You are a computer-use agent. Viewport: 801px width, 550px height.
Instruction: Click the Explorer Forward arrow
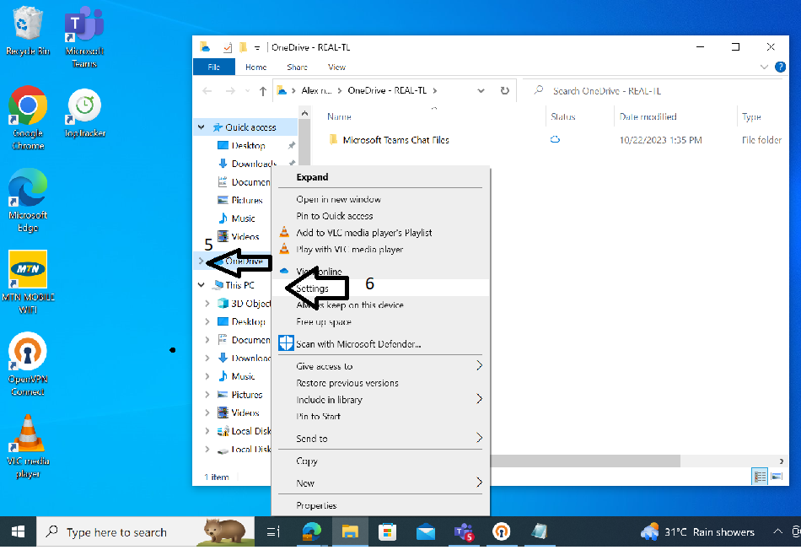tap(230, 91)
